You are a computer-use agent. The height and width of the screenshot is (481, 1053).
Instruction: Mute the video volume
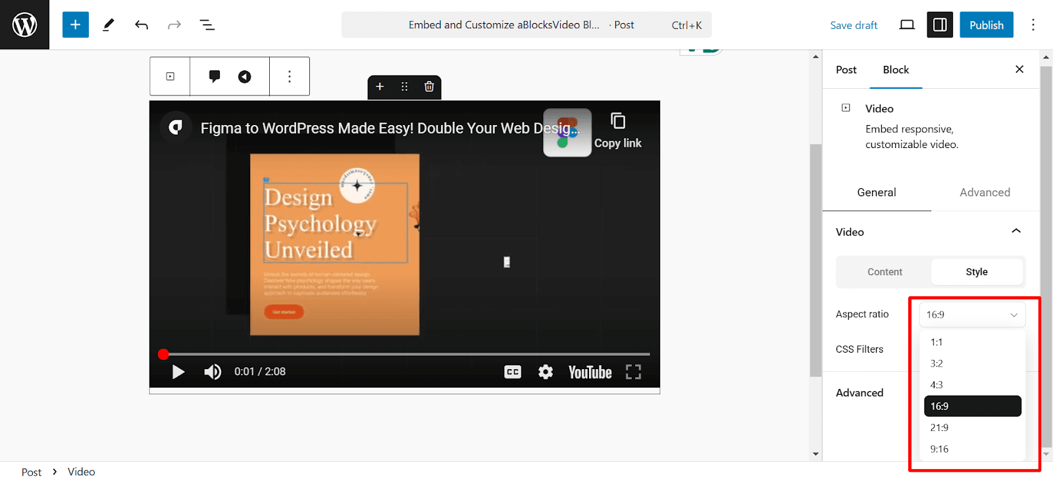coord(213,372)
